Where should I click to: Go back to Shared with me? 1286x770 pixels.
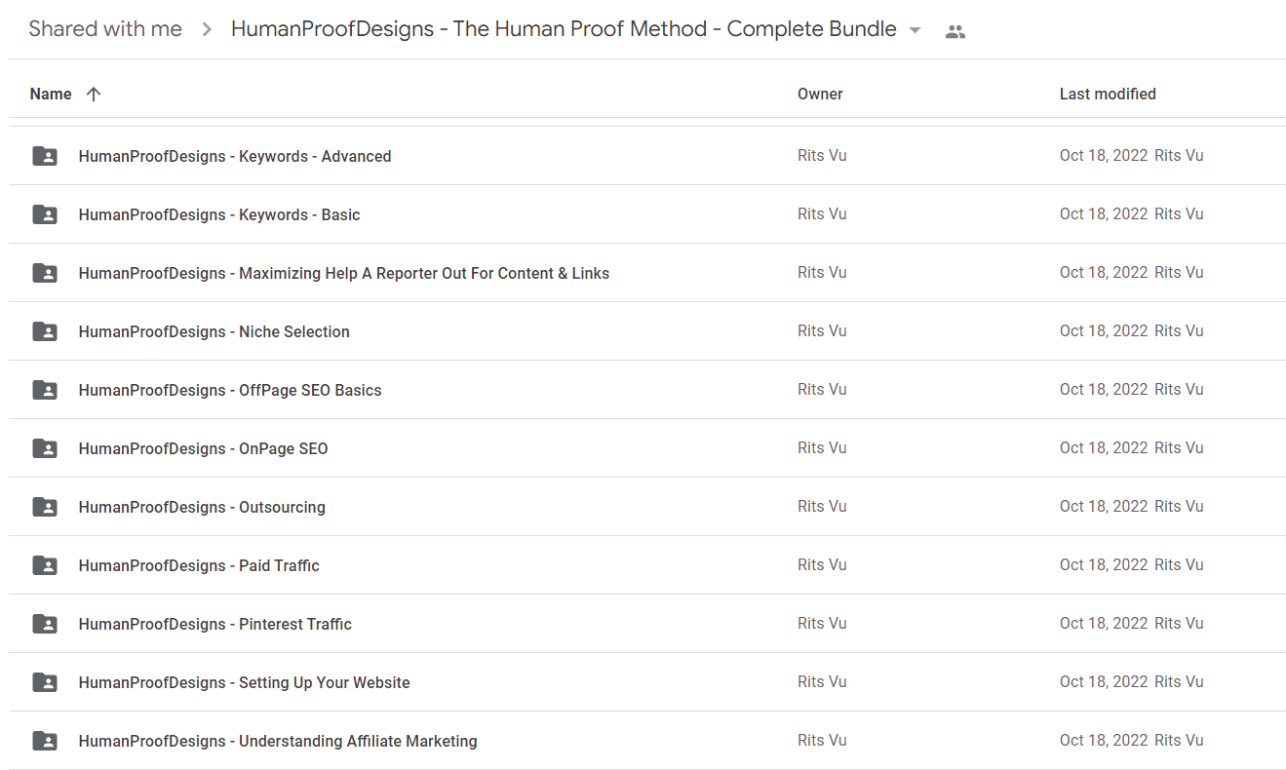click(105, 29)
